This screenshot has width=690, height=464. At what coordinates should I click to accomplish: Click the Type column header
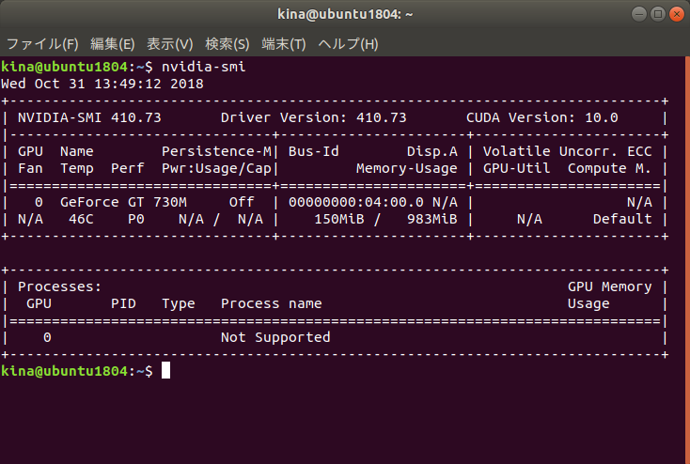pos(179,303)
